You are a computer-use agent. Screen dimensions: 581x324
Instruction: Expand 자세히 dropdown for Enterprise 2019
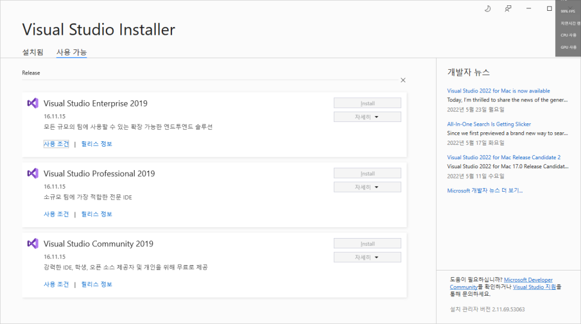[x=367, y=117]
